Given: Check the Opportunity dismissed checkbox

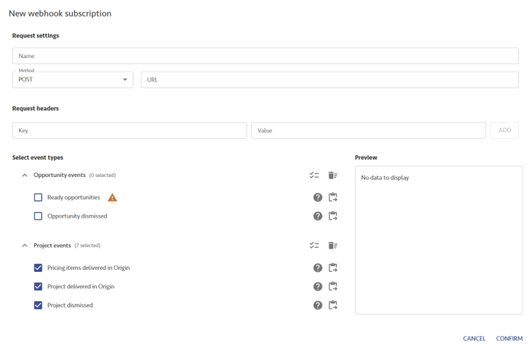Looking at the screenshot, I should tap(38, 217).
